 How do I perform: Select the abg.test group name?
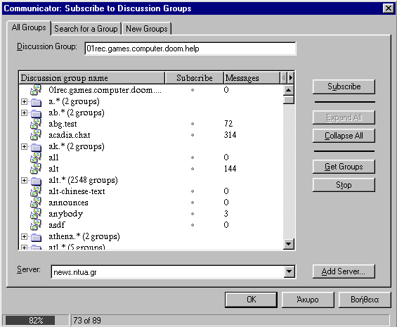(63, 124)
